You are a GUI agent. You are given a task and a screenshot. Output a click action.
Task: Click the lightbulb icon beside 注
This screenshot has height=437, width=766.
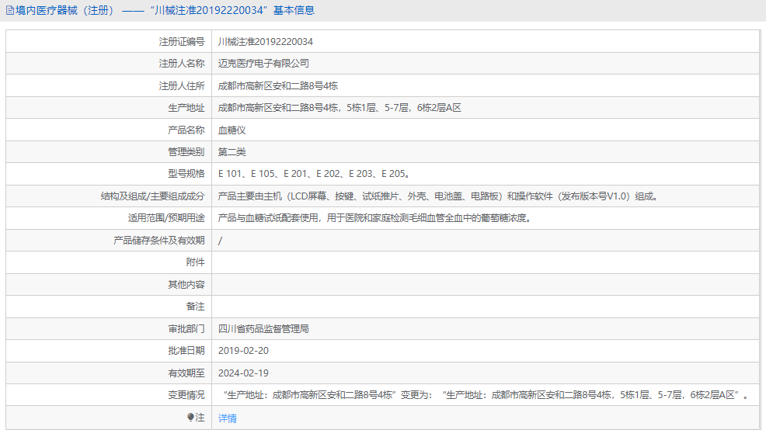pos(190,418)
